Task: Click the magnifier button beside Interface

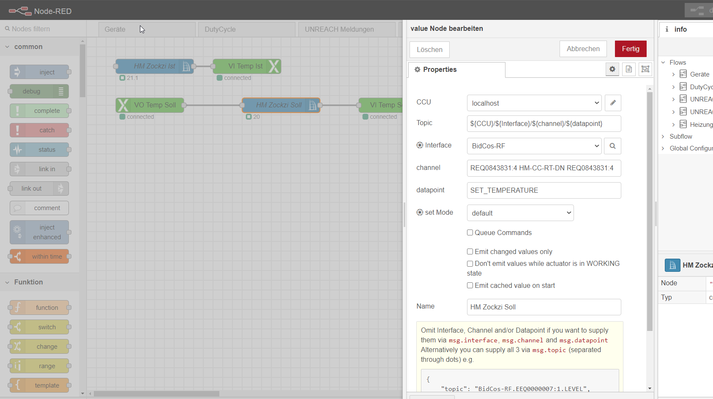Action: click(x=612, y=146)
